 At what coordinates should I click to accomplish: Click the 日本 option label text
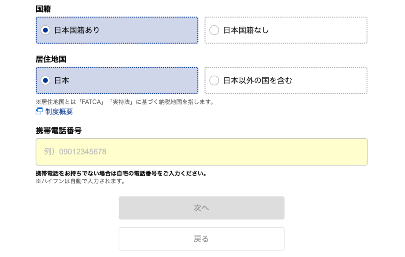click(62, 80)
